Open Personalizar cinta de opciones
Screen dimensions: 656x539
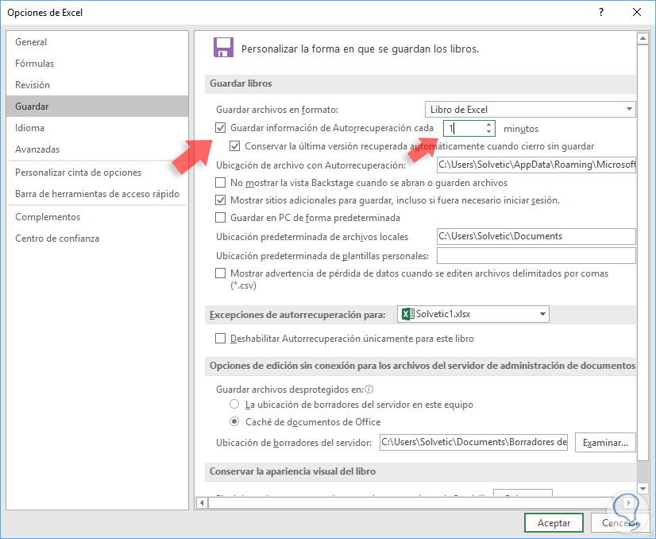(x=98, y=173)
